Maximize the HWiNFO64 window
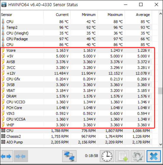This screenshot has height=165, width=163. pyautogui.click(x=141, y=5)
